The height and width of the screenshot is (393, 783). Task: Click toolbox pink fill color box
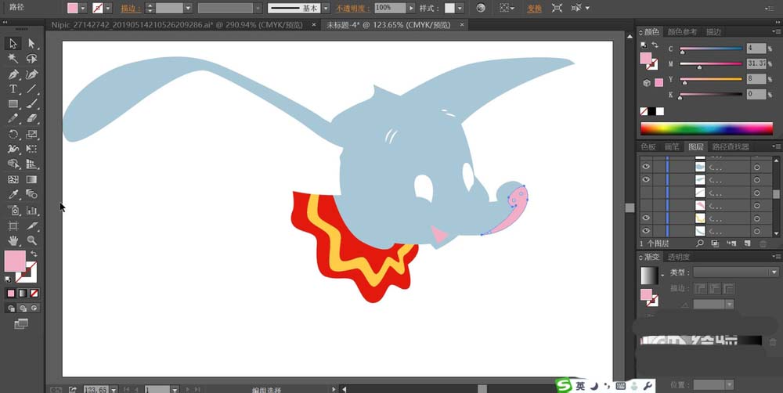tap(15, 261)
